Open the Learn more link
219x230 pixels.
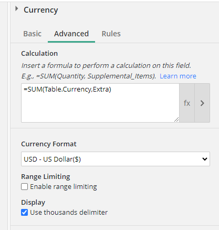(x=178, y=76)
